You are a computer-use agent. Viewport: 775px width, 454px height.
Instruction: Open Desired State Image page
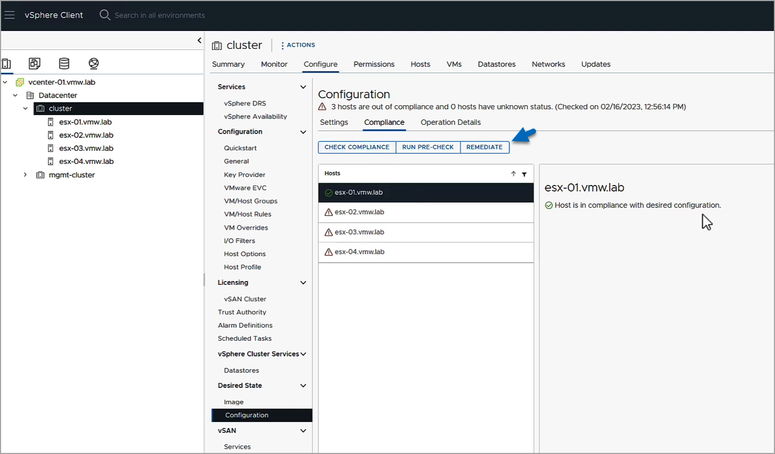pyautogui.click(x=234, y=402)
